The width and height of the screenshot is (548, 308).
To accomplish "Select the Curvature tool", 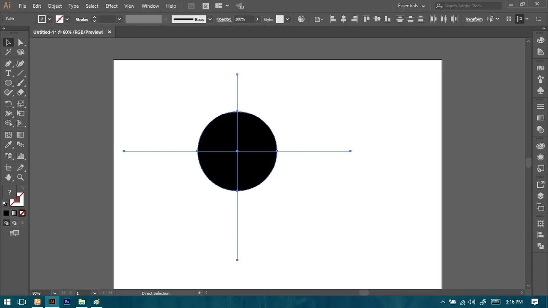I will point(21,63).
